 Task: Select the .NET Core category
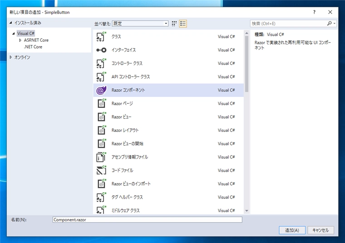[x=33, y=47]
